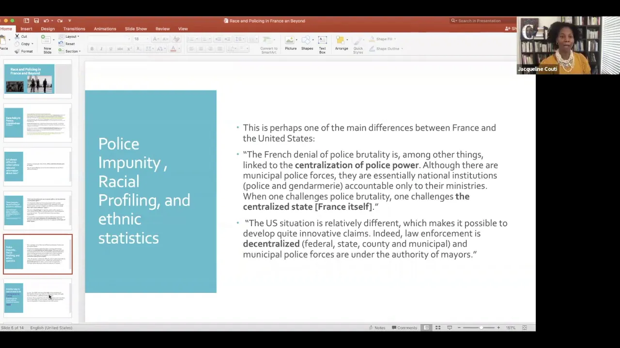This screenshot has height=348, width=620.
Task: Click the English (United States) language indicator
Action: pos(51,328)
